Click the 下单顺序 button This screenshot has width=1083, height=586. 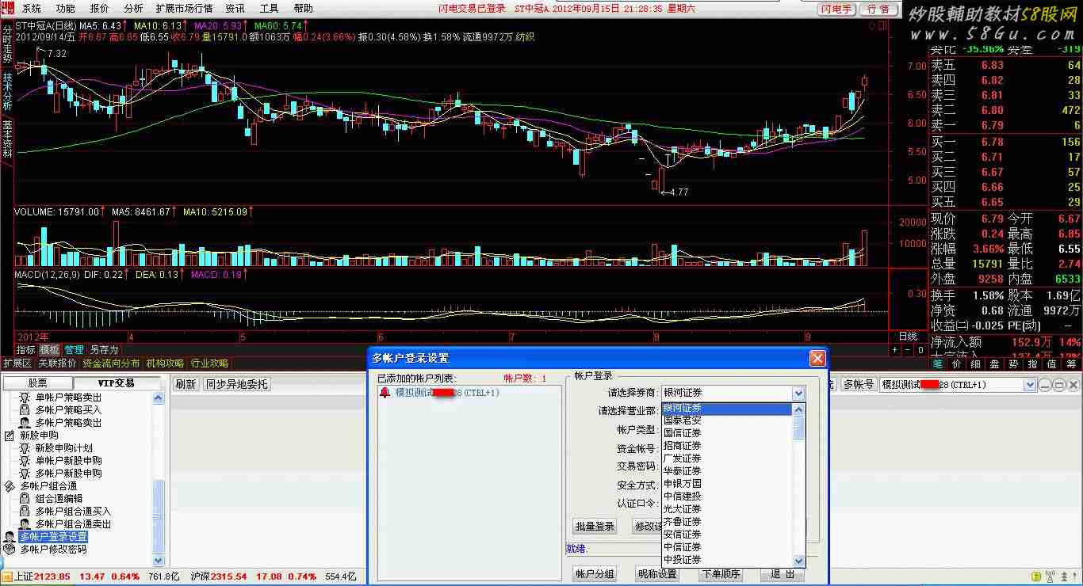[720, 574]
